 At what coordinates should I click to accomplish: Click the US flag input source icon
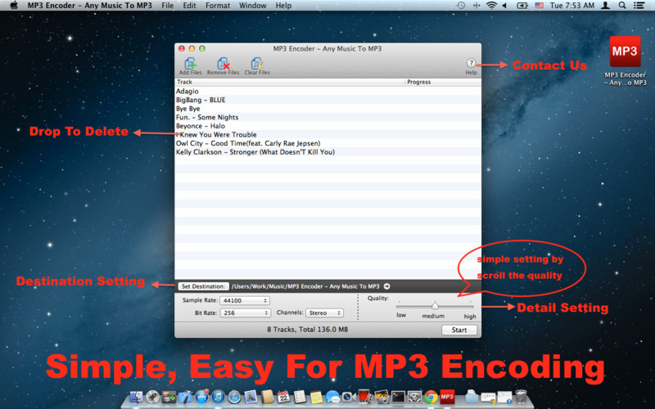coord(540,6)
